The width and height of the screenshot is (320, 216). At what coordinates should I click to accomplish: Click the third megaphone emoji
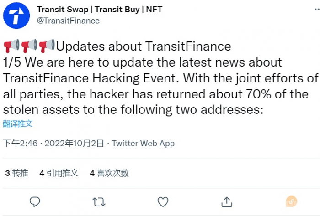(x=46, y=46)
